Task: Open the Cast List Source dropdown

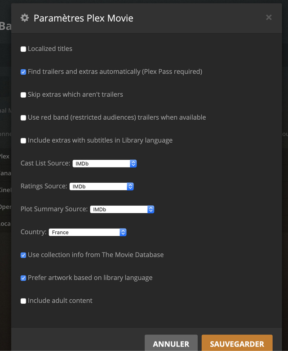Action: point(104,164)
